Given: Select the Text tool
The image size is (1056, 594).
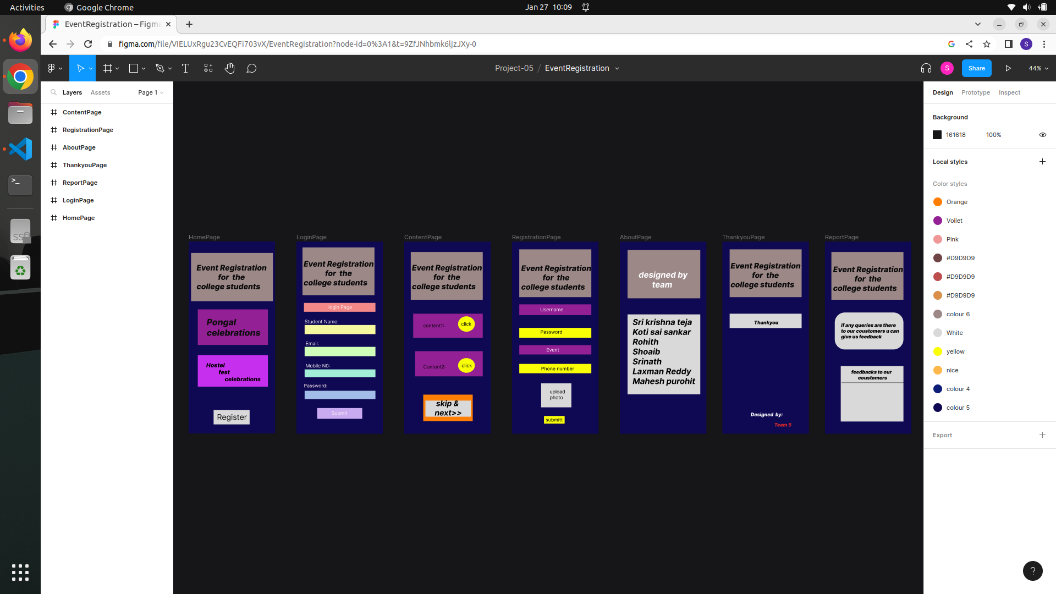Looking at the screenshot, I should click(x=185, y=68).
